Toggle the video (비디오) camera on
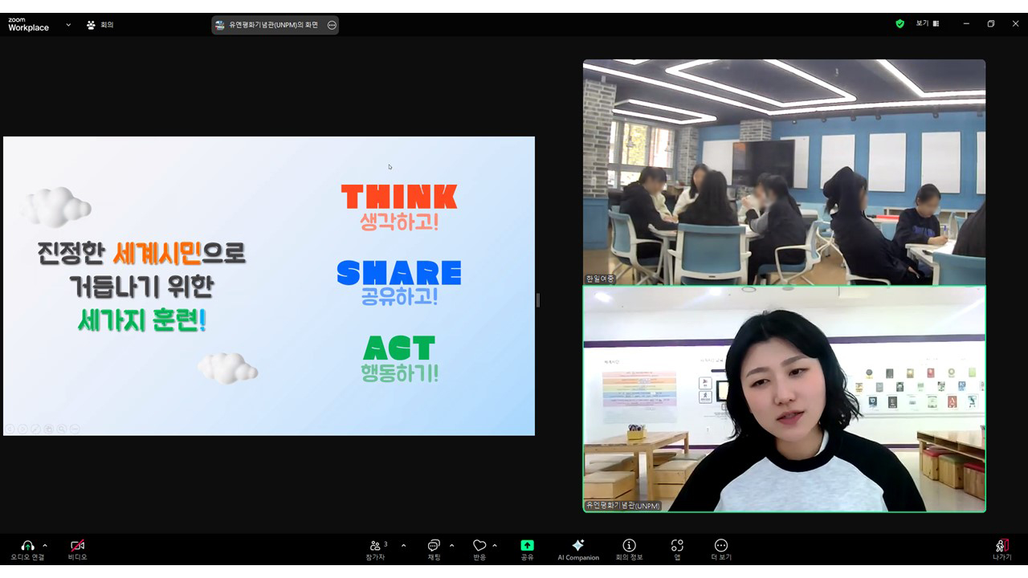The width and height of the screenshot is (1028, 578). click(77, 546)
